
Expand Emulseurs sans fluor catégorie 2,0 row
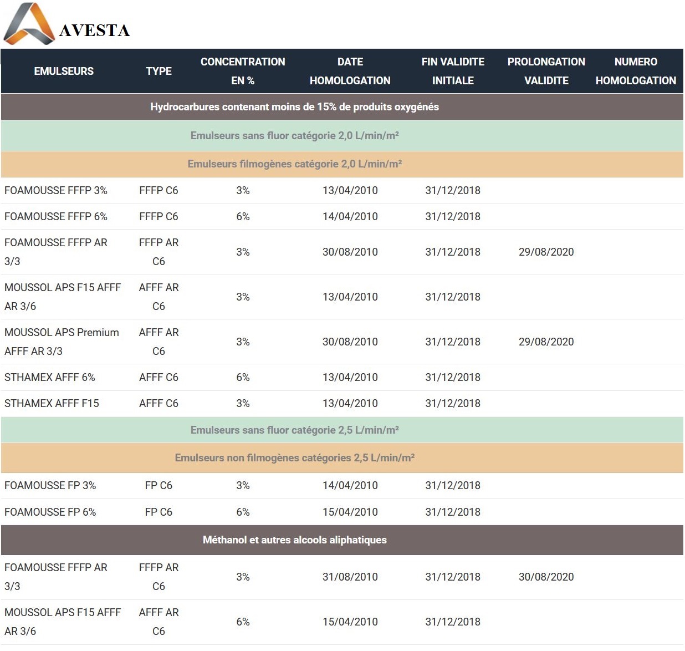point(294,136)
